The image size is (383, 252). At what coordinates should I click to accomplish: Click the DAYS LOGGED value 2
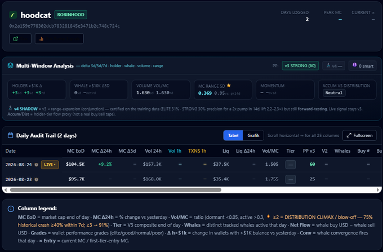coord(307,19)
